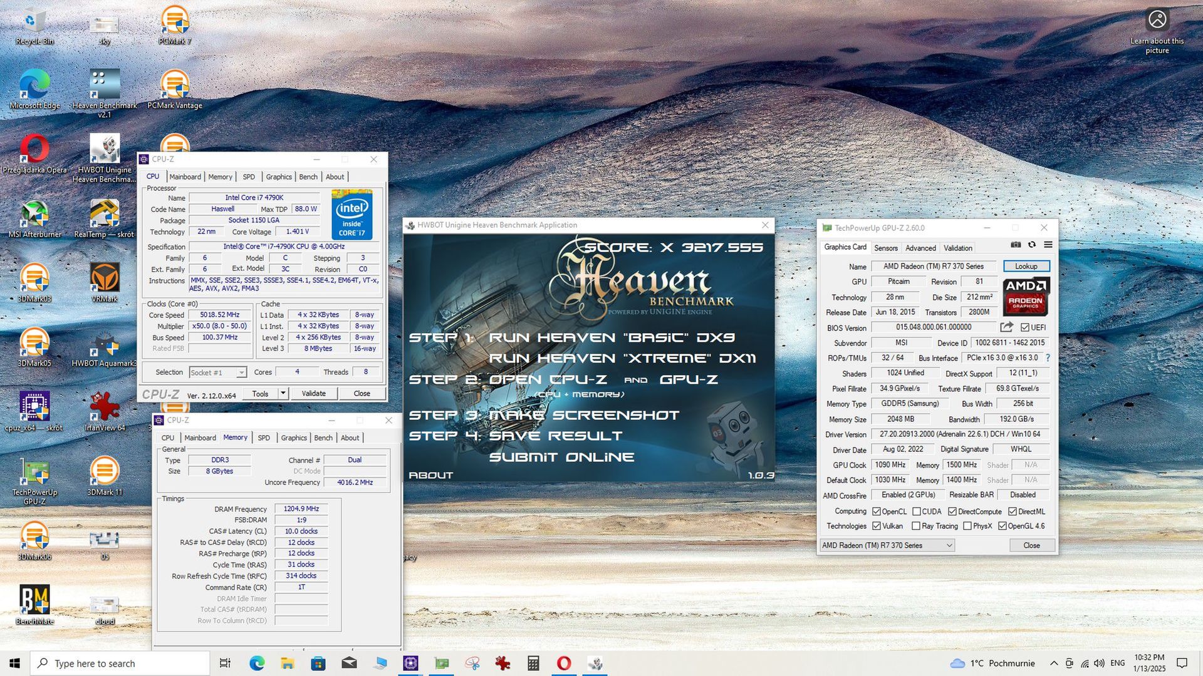Screen dimensions: 1203x676
Task: Toggle DirectCompute checkbox in GPU-Z
Action: [952, 511]
